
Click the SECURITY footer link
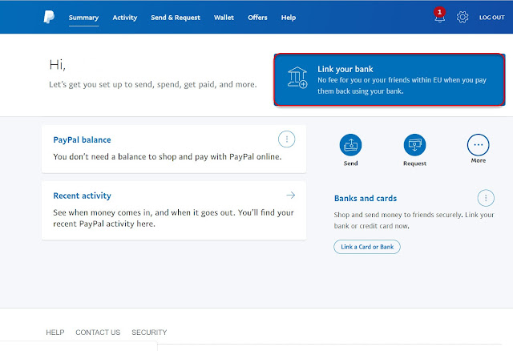(149, 333)
